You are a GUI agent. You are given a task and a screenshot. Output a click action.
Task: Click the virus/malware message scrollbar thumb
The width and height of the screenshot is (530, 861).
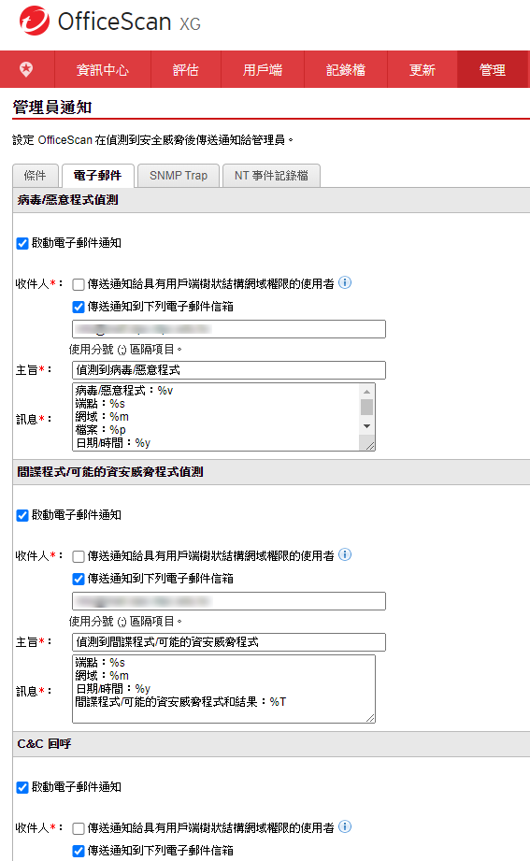pos(366,407)
